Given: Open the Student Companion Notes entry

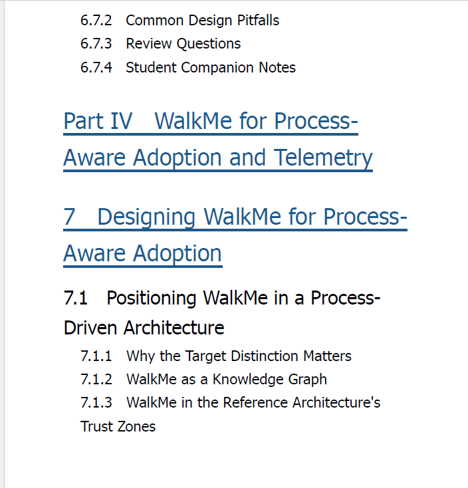Looking at the screenshot, I should (210, 68).
